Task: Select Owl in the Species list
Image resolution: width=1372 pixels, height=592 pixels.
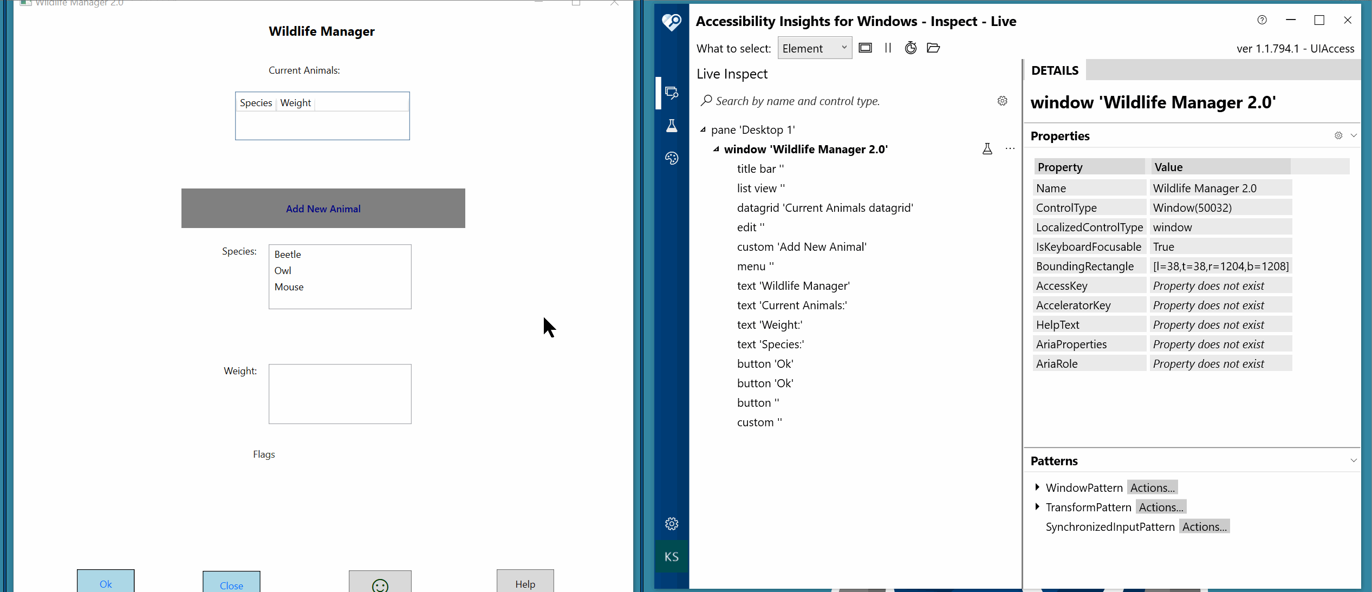Action: (282, 270)
